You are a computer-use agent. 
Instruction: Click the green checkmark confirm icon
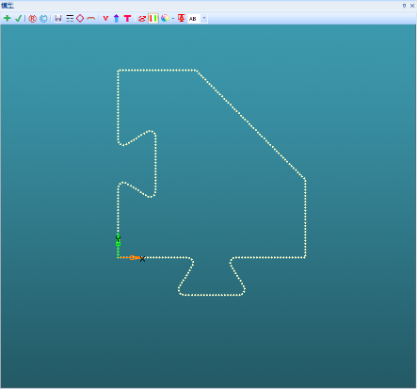pyautogui.click(x=18, y=18)
